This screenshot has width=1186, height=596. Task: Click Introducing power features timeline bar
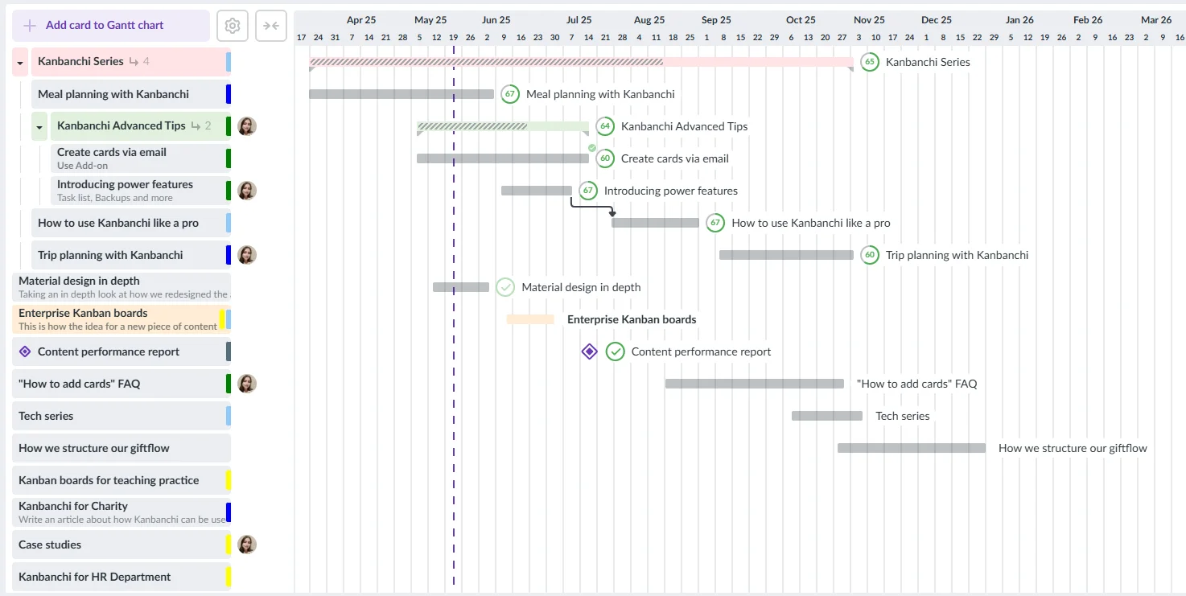click(537, 191)
